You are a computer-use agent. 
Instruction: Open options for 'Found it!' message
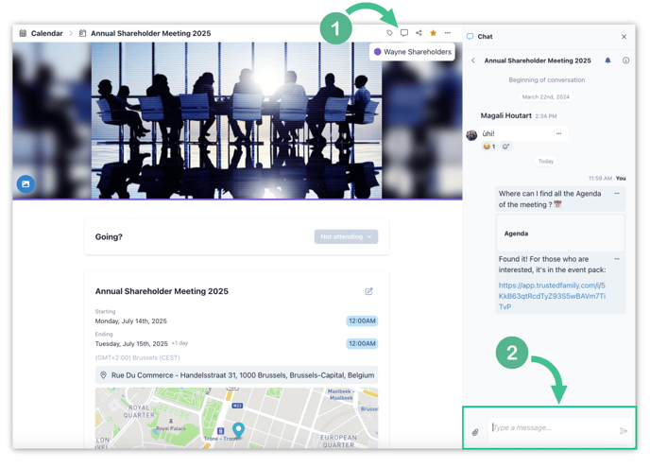click(x=617, y=259)
